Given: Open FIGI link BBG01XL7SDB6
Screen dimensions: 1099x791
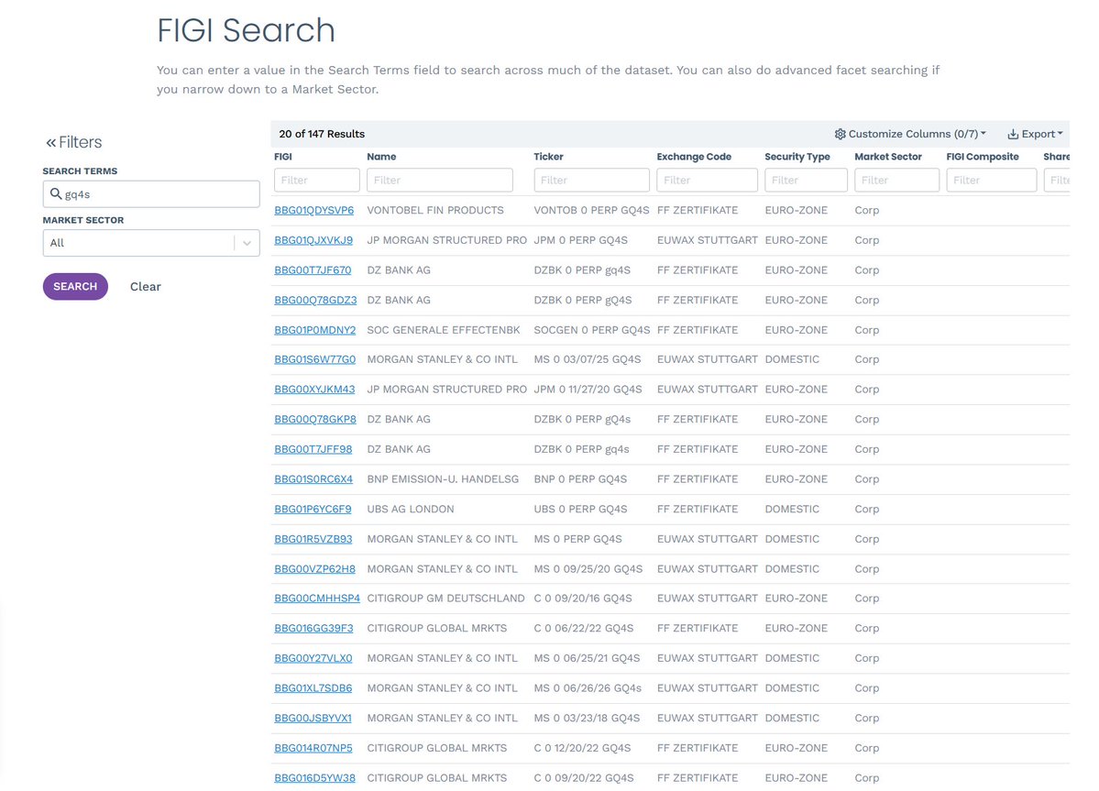Looking at the screenshot, I should click(313, 688).
